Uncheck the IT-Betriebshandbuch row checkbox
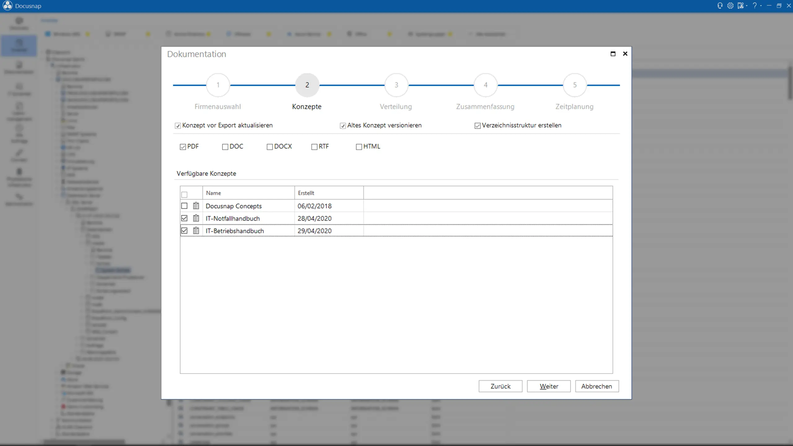Screen dimensions: 793x446 [x=184, y=230]
